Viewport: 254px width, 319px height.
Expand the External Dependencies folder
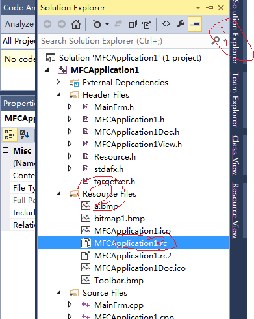pyautogui.click(x=58, y=82)
